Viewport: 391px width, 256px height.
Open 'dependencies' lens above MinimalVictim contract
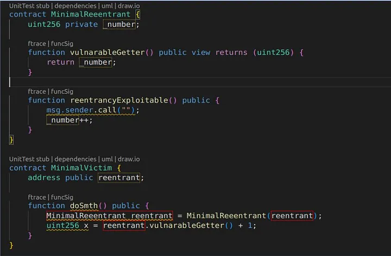click(x=75, y=159)
